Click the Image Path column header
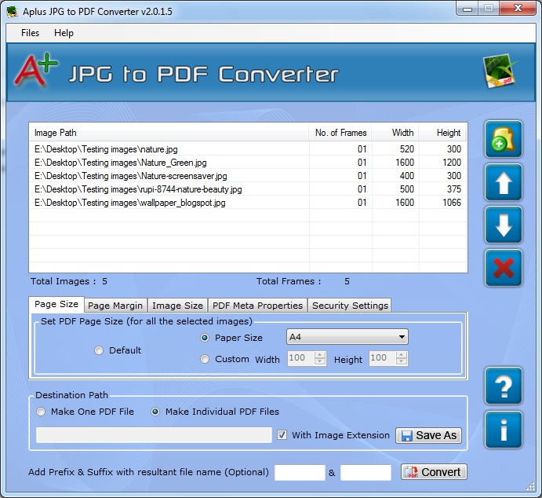Viewport: 542px width, 498px height. [x=169, y=133]
